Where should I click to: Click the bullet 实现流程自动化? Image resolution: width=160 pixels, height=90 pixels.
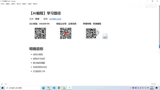click(40, 67)
